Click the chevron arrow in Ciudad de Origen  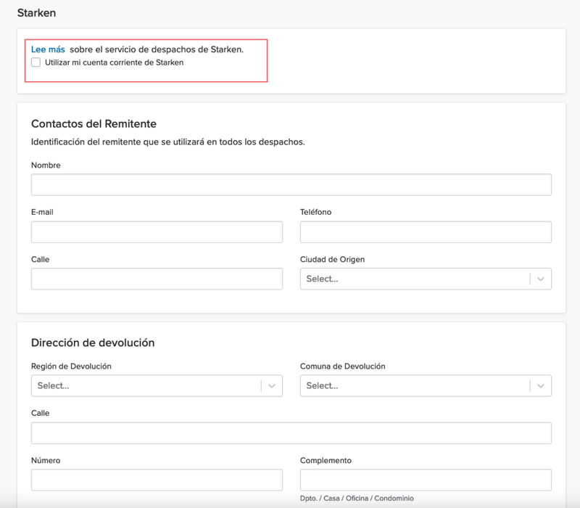pos(540,279)
